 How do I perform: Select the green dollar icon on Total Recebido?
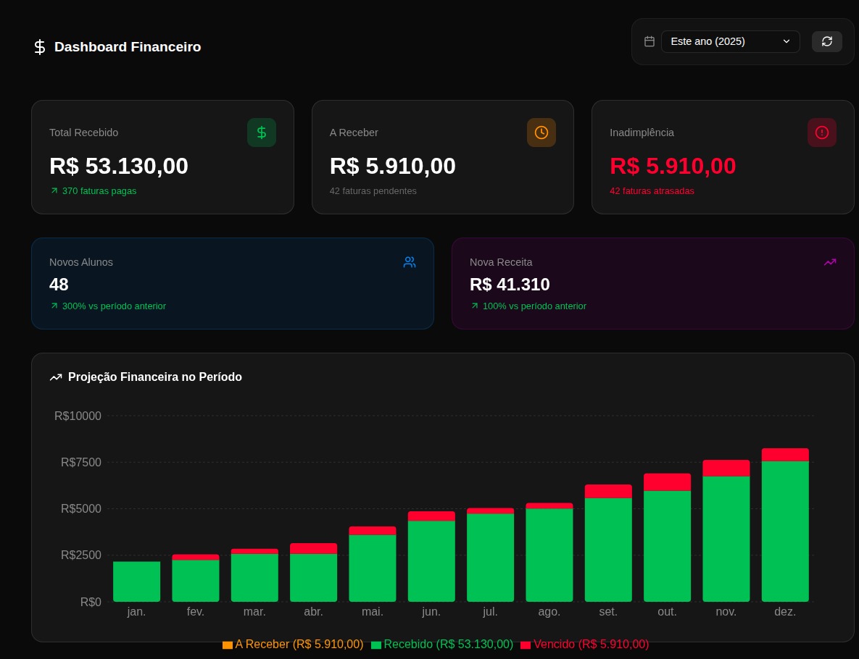262,133
